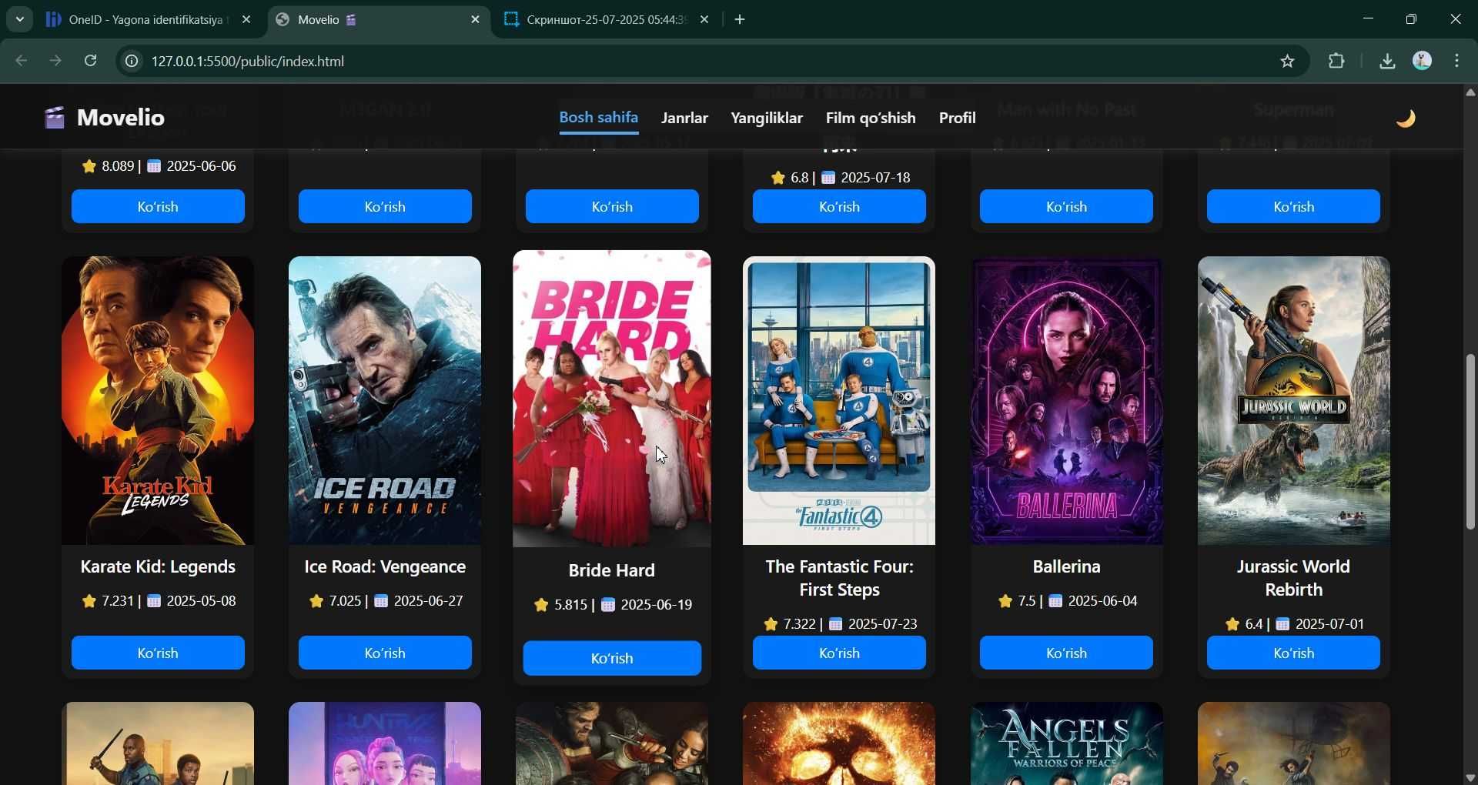
Task: Open the browser three-dot menu
Action: [x=1457, y=61]
